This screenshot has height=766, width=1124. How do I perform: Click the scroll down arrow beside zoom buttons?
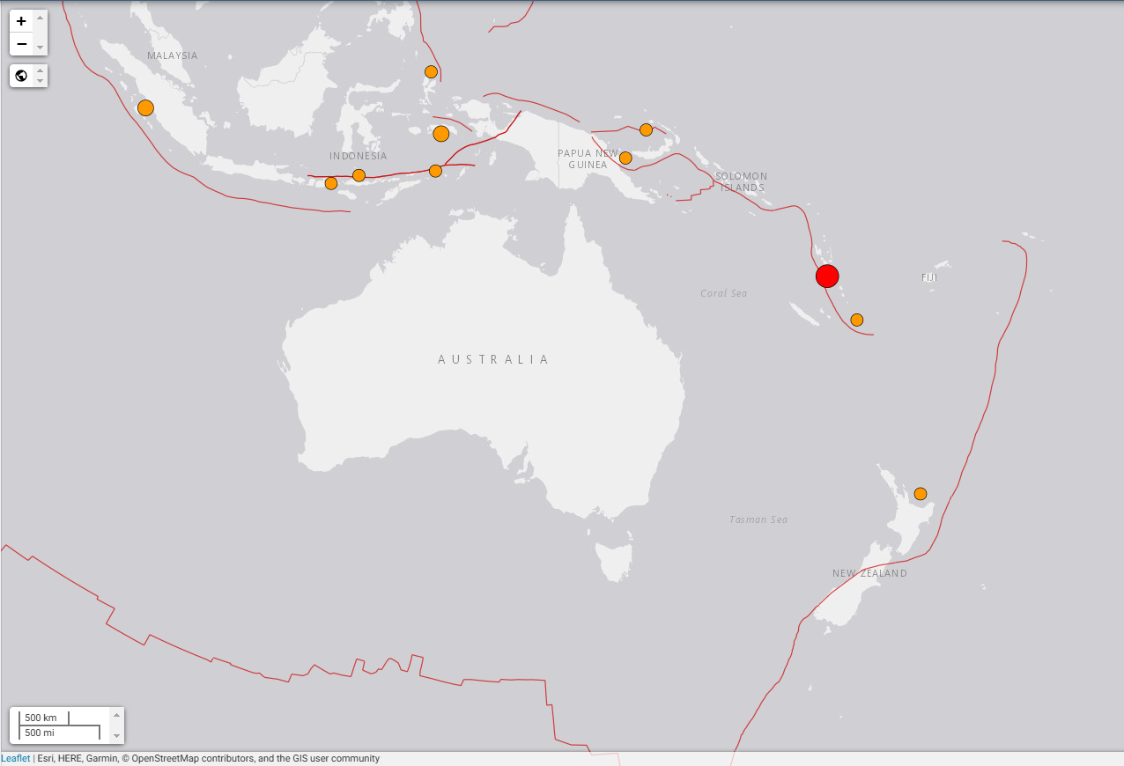point(40,47)
